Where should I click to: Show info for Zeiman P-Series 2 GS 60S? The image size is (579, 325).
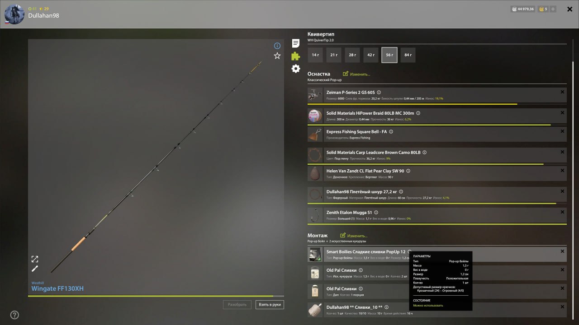(379, 93)
